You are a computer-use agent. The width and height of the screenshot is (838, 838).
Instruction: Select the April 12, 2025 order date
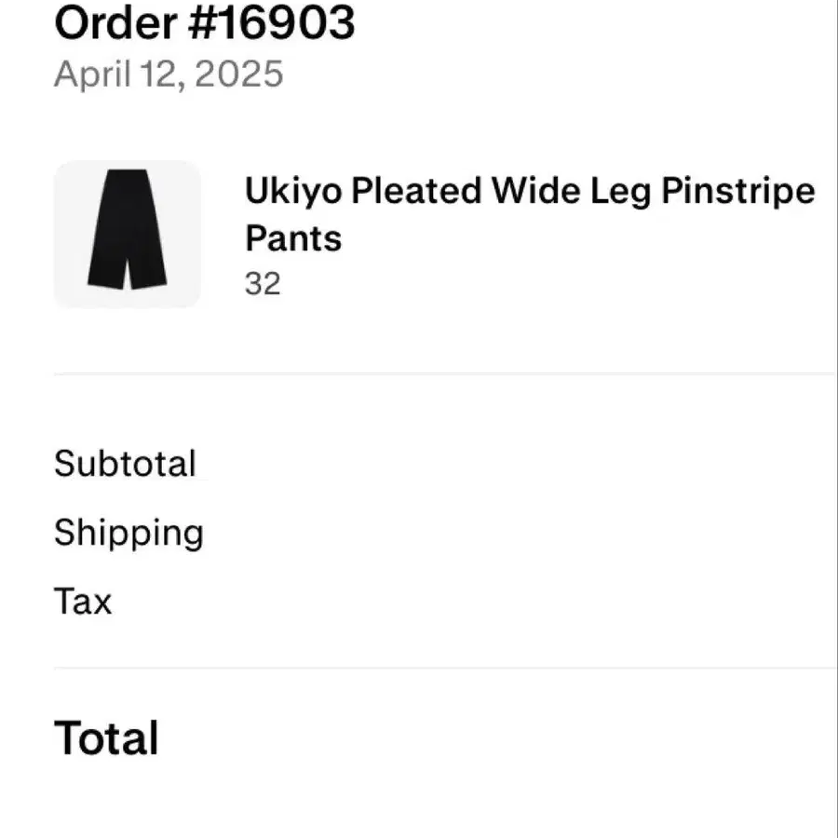pyautogui.click(x=169, y=74)
